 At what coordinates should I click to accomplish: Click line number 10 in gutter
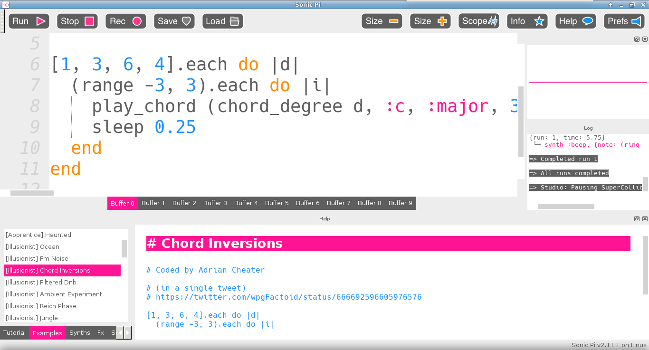click(30, 148)
